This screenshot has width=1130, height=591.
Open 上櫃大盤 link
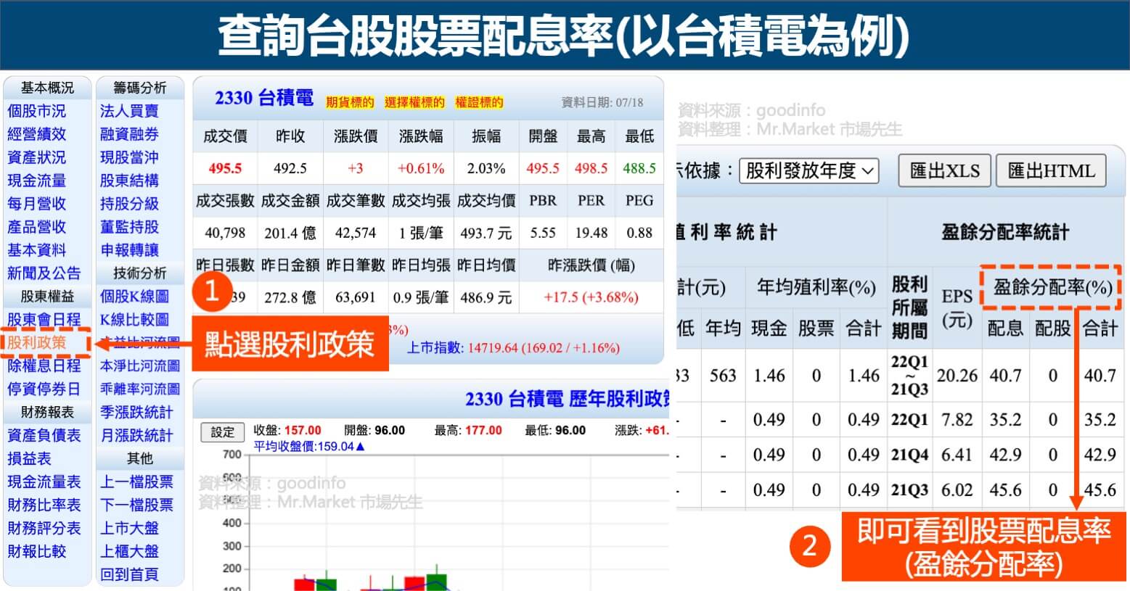pos(129,551)
